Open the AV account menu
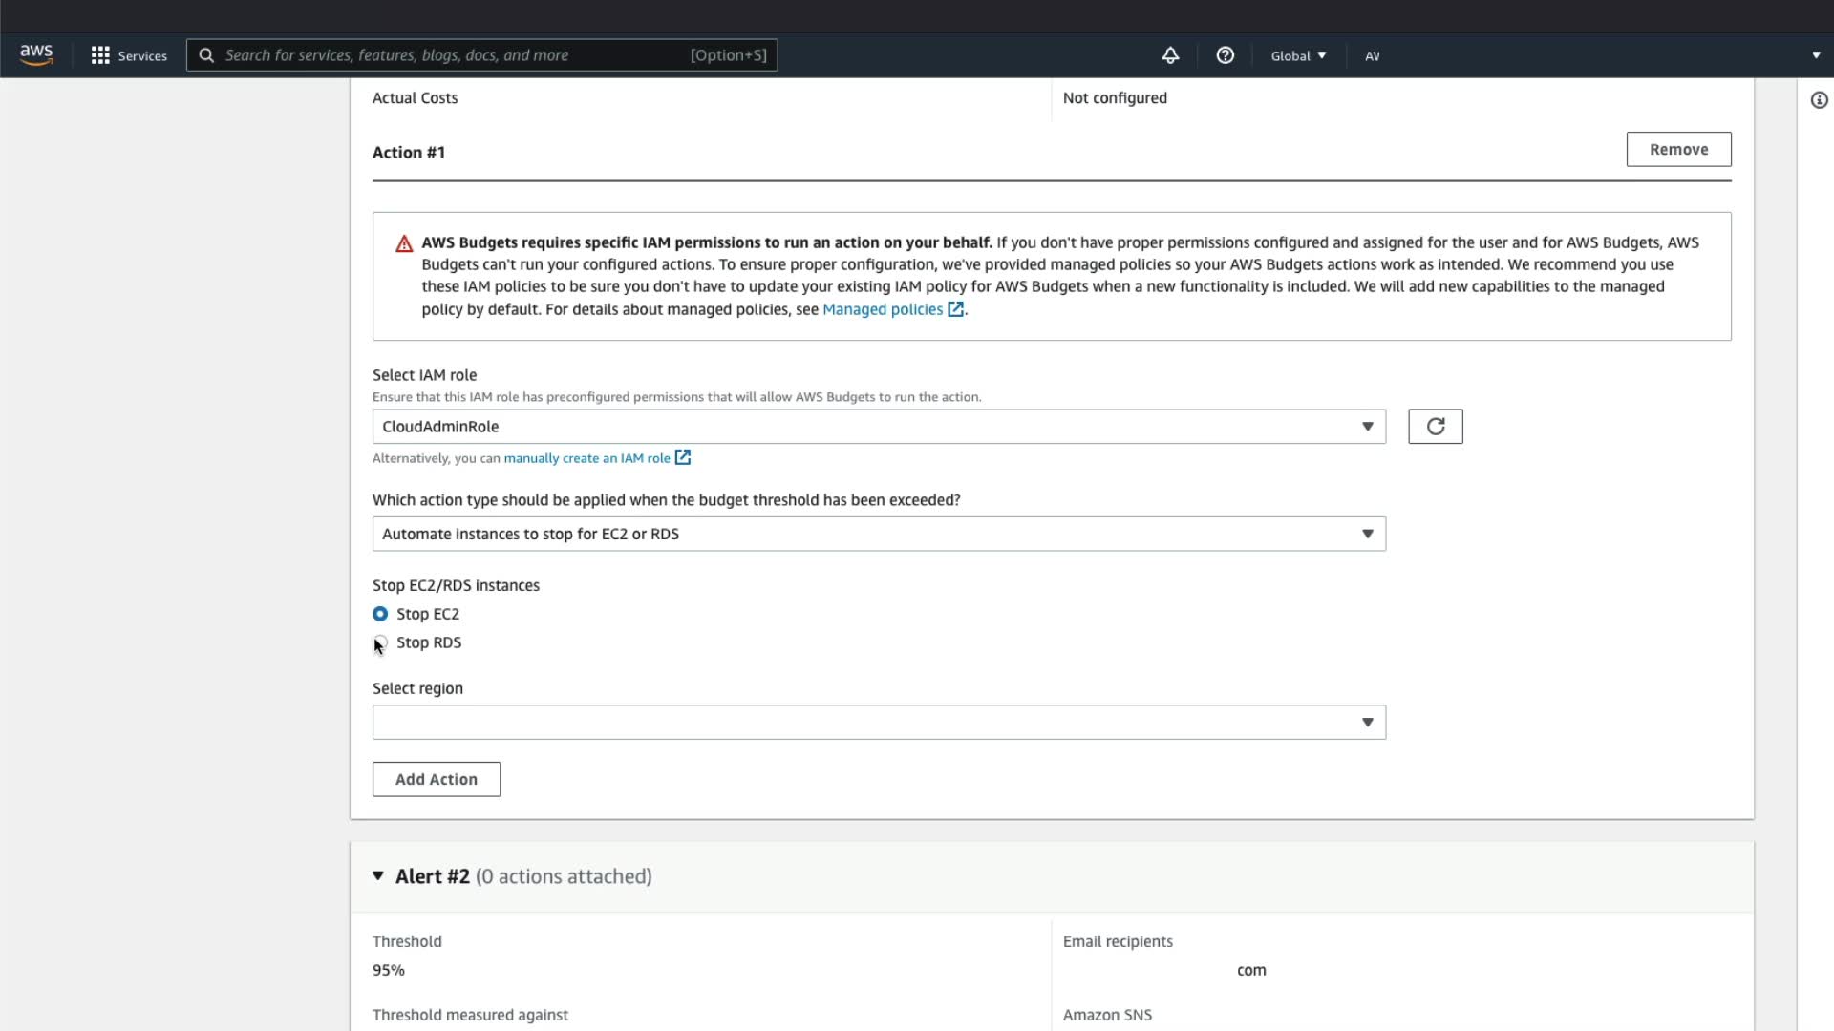1834x1031 pixels. point(1372,55)
